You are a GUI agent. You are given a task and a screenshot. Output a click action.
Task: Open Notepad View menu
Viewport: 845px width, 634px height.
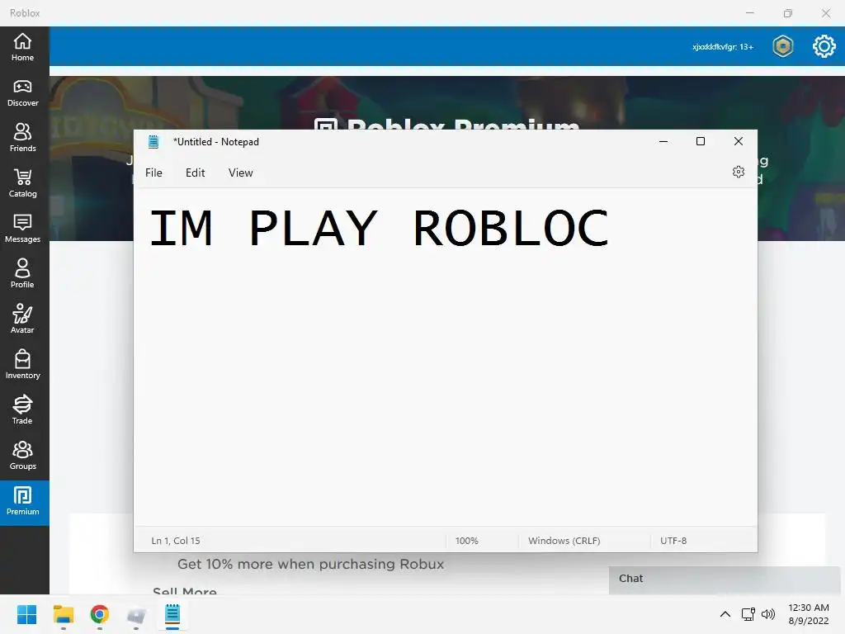(240, 173)
